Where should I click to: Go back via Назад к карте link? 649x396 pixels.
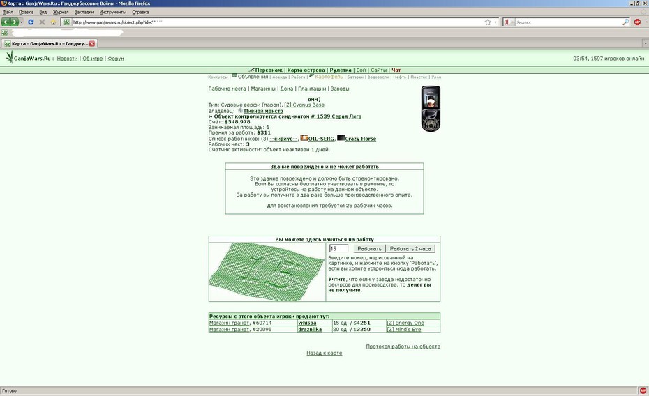tap(324, 353)
